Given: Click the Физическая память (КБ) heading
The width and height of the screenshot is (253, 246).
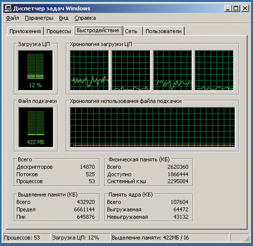Looking at the screenshot, I should tap(139, 159).
